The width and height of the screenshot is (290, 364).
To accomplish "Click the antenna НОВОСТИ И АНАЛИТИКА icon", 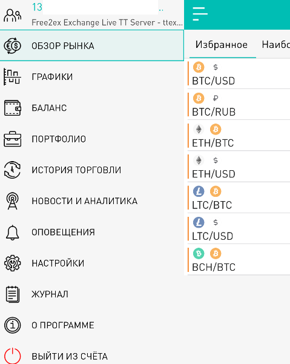I will [x=12, y=201].
